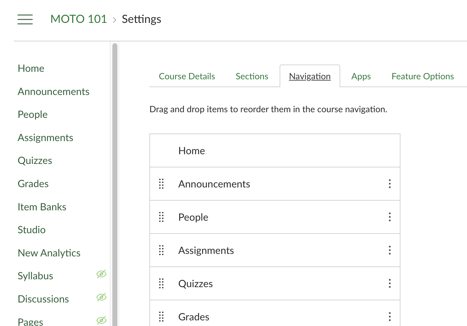
Task: Expand the three-dot options menu for Assignments
Action: [390, 250]
